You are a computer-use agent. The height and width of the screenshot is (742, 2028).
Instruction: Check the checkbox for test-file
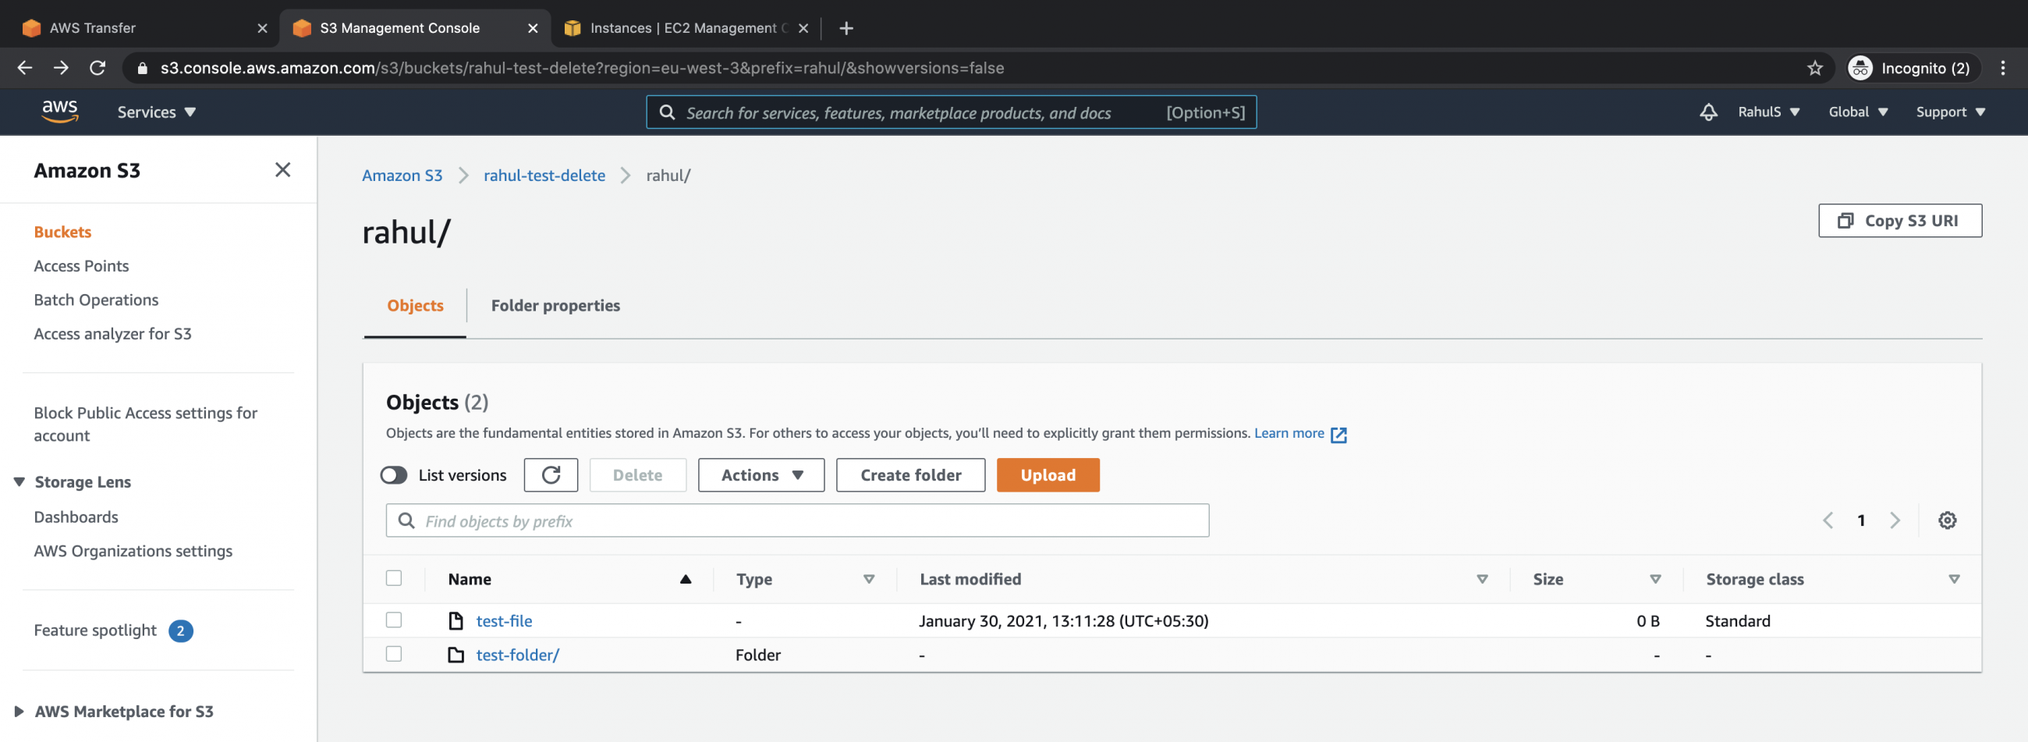394,620
